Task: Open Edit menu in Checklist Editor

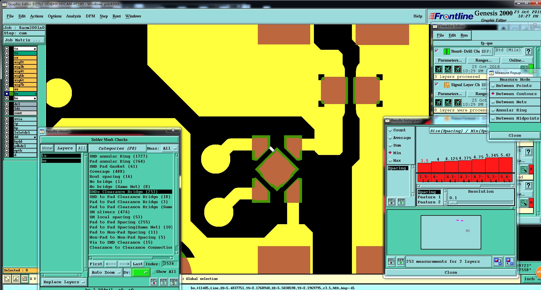Action: pyautogui.click(x=452, y=35)
